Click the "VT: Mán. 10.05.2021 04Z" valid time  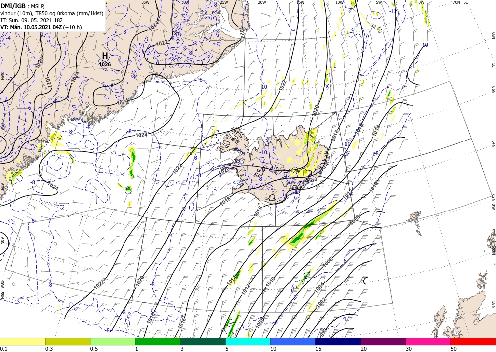click(31, 27)
